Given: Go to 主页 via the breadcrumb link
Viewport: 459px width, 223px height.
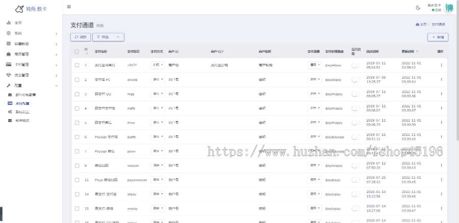Looking at the screenshot, I should (x=421, y=24).
